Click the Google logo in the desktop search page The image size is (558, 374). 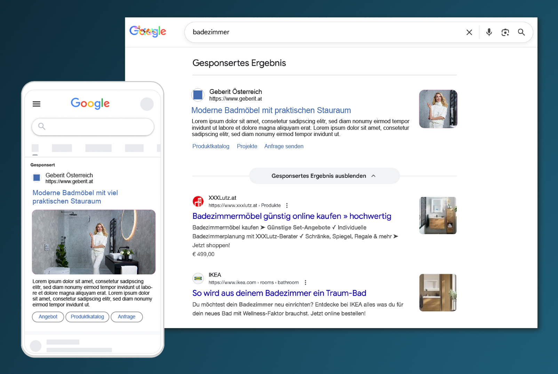[x=148, y=31]
